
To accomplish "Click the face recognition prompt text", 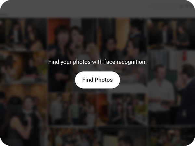I will coord(97,62).
